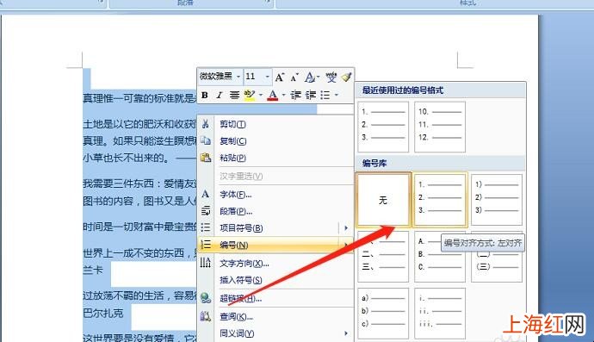
Task: Click the copy icon beside 复制
Action: click(x=206, y=140)
